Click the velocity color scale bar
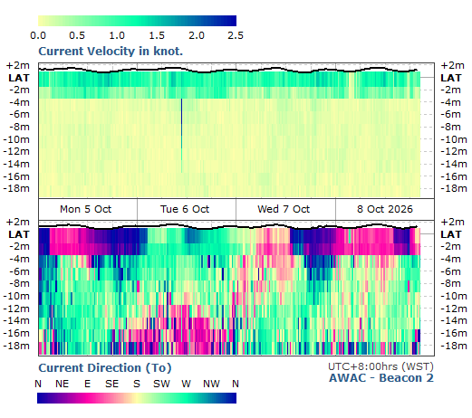This screenshot has width=472, height=418. [137, 21]
